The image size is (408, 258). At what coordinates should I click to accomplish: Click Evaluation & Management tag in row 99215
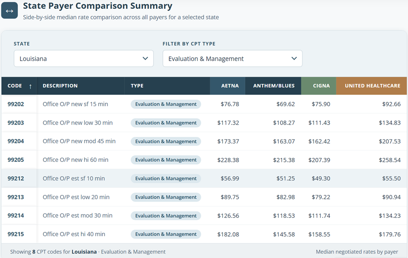(x=166, y=234)
